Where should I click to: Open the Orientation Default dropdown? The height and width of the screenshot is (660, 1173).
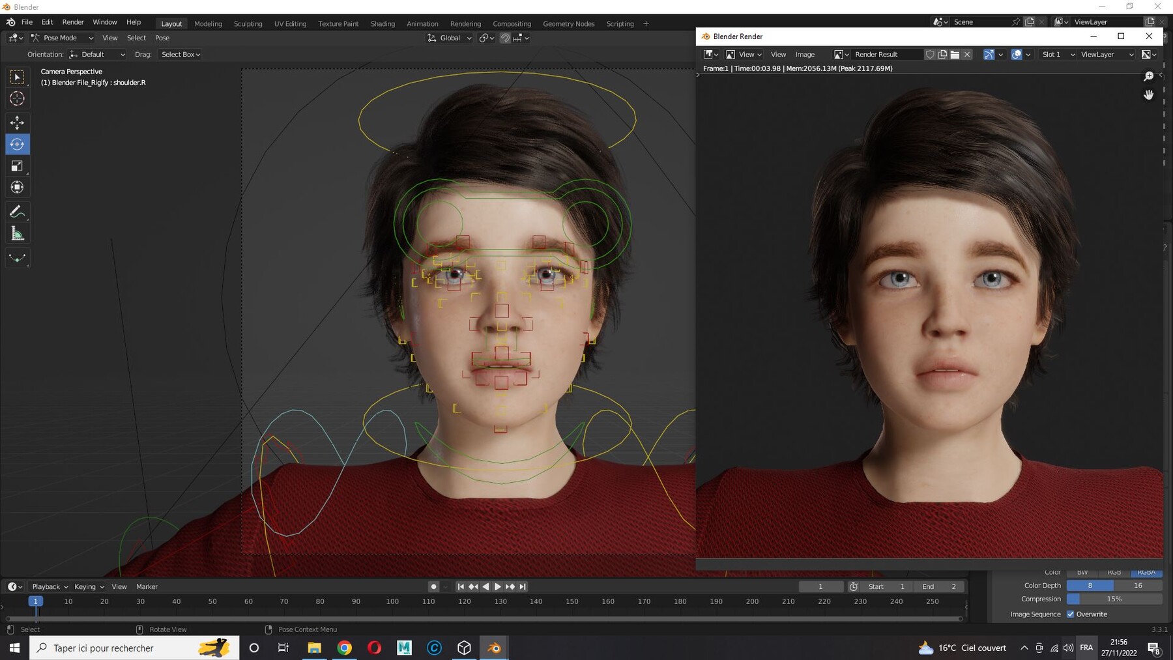[97, 54]
